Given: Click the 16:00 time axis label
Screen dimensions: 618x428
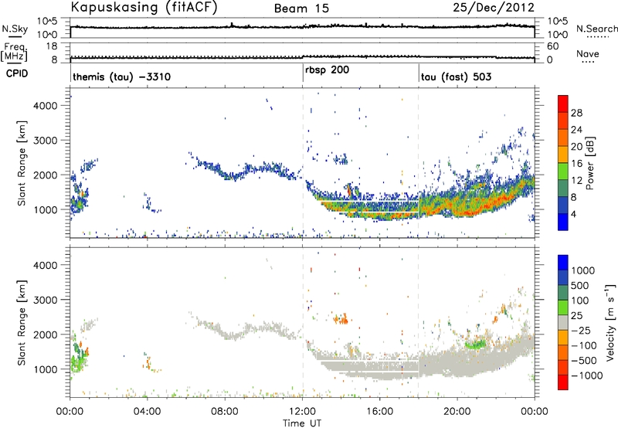Looking at the screenshot, I should click(379, 412).
